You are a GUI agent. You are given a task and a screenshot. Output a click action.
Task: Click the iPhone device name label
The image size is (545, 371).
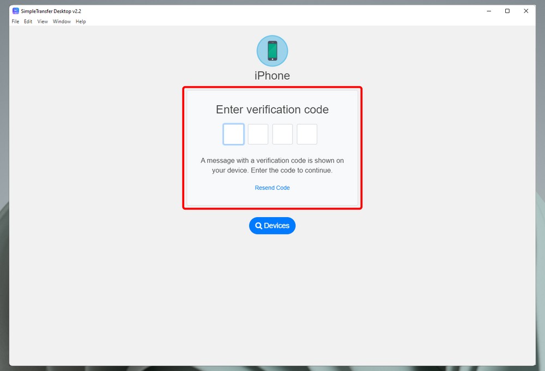click(x=272, y=75)
